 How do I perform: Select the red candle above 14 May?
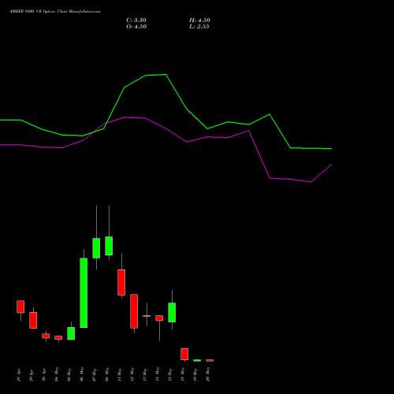[x=159, y=318]
